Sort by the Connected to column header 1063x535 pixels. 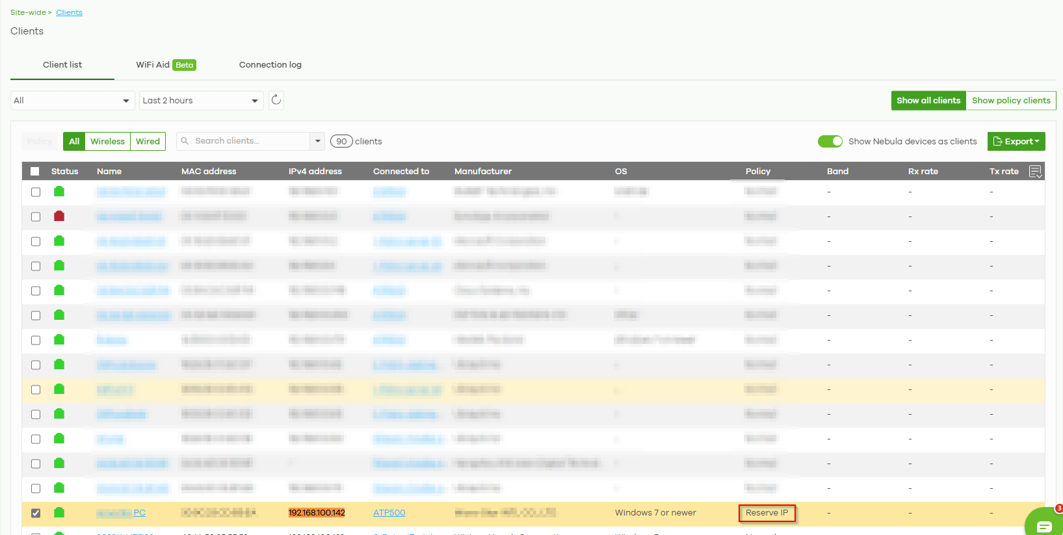(401, 172)
